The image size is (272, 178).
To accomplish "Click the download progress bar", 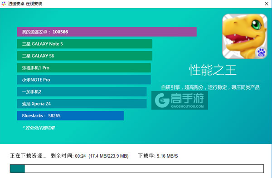I will tap(137, 168).
